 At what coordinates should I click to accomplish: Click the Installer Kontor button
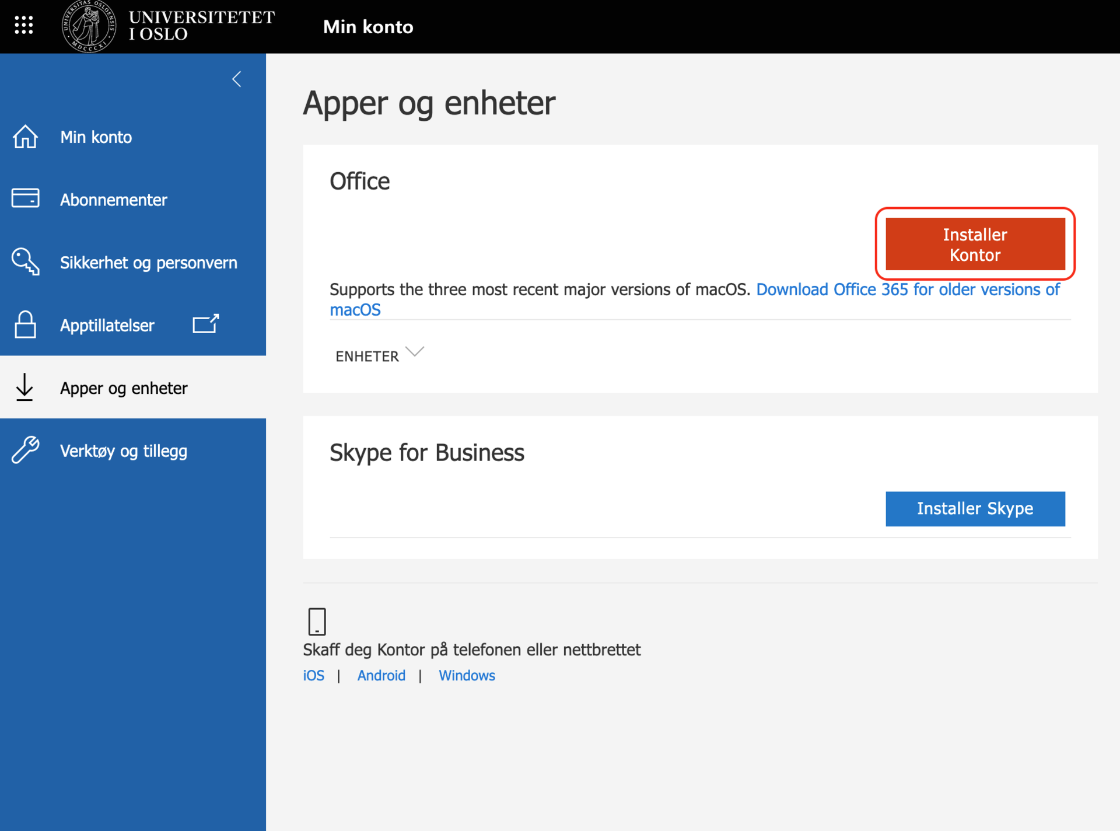[975, 244]
